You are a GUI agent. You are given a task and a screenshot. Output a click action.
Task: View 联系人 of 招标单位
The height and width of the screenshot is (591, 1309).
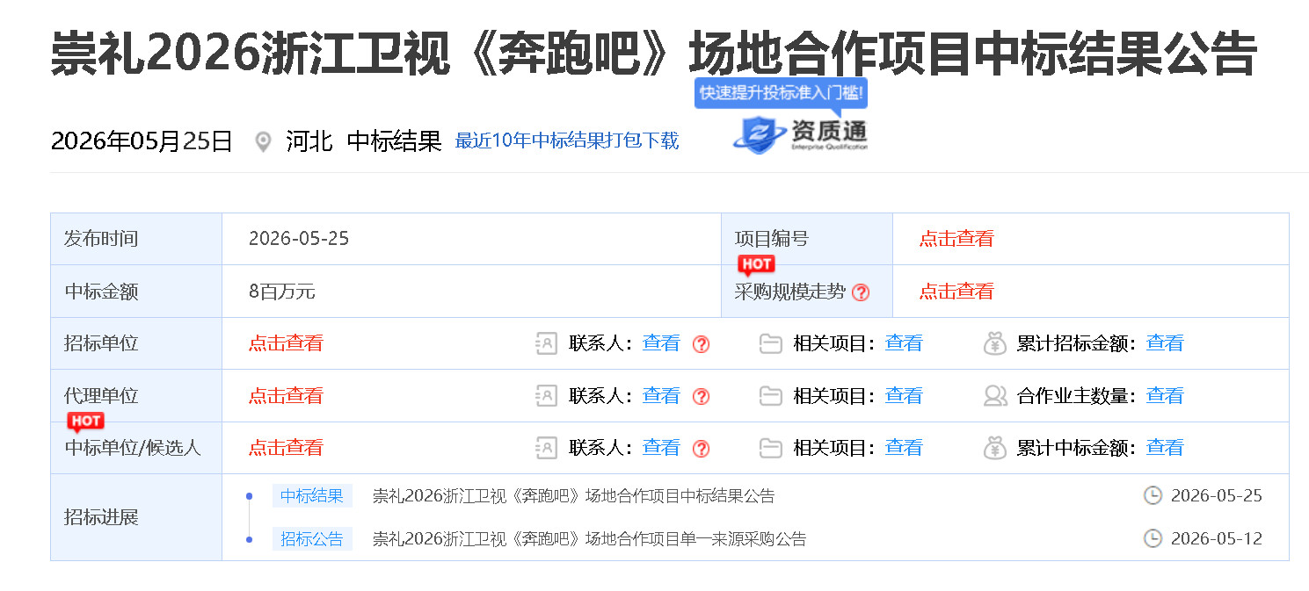tap(661, 343)
